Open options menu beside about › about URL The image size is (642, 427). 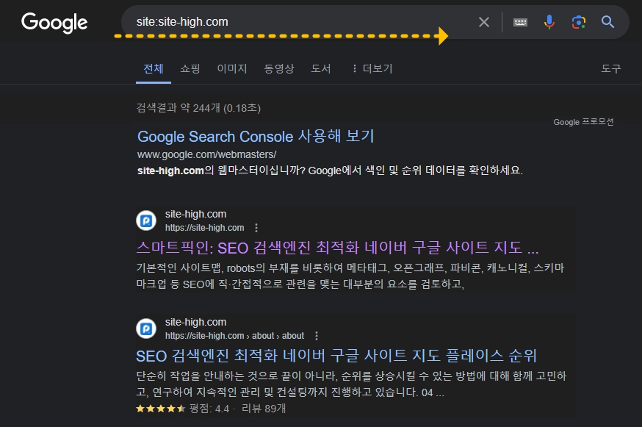[317, 336]
